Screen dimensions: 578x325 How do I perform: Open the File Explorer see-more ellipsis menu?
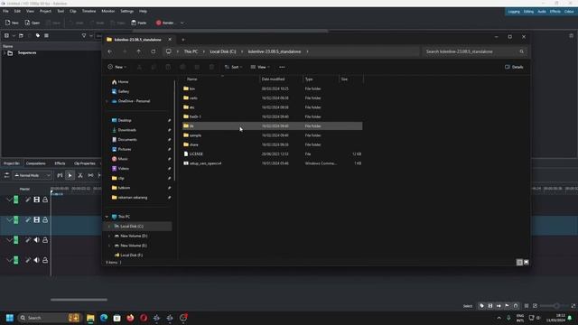(282, 67)
